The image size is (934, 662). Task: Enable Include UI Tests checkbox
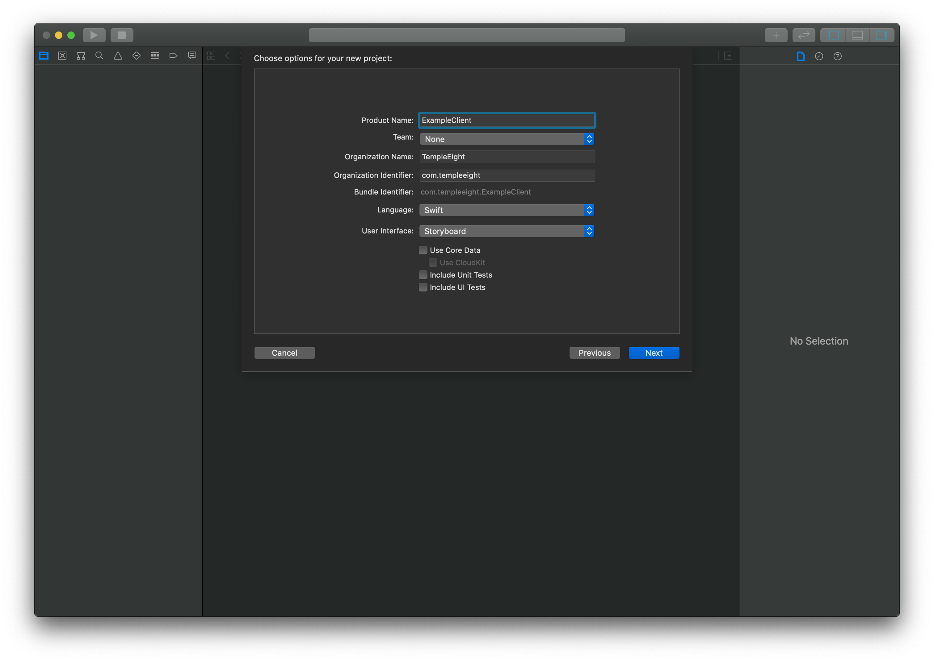[423, 287]
